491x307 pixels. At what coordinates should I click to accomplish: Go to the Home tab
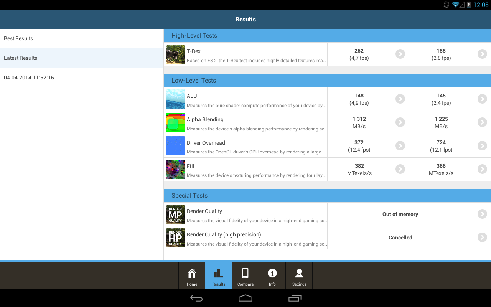click(x=192, y=276)
